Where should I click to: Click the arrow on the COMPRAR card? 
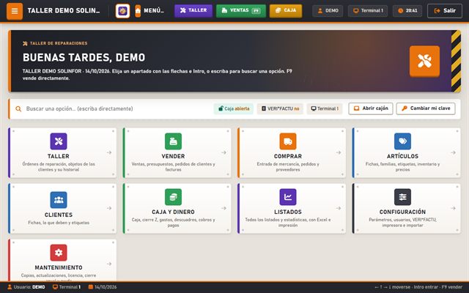tap(339, 152)
